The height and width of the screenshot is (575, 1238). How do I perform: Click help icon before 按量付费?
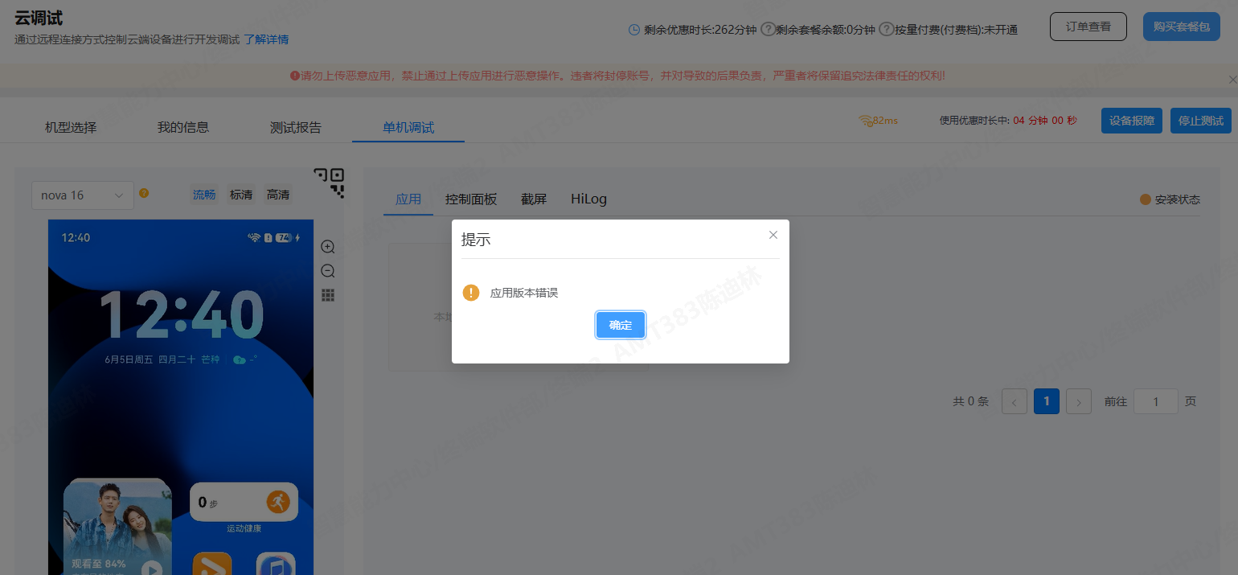pos(887,30)
